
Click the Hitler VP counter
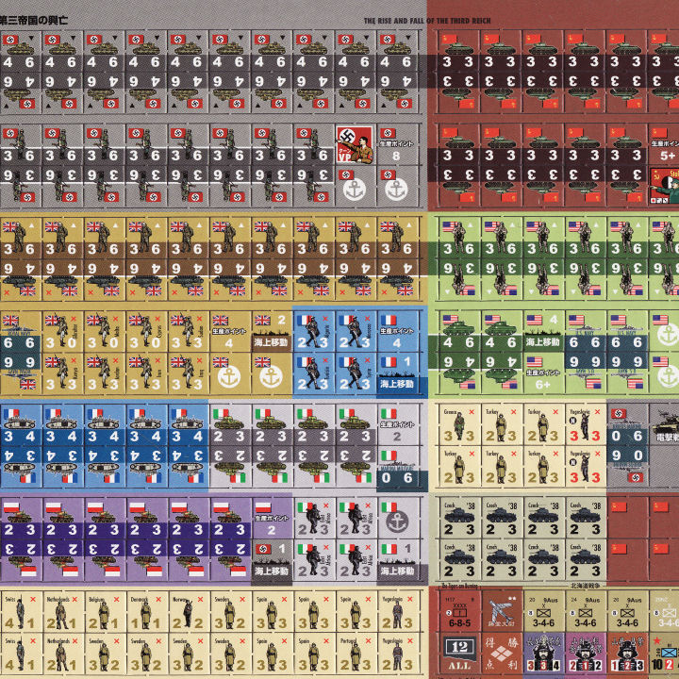[355, 144]
